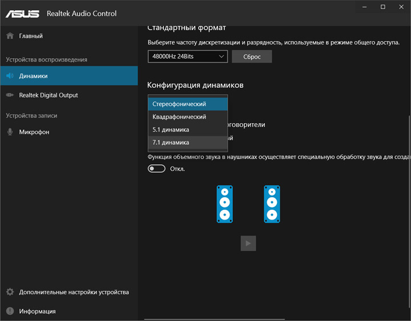The width and height of the screenshot is (411, 321).
Task: Click the Realtek Digital Output connector icon
Action: (10, 95)
